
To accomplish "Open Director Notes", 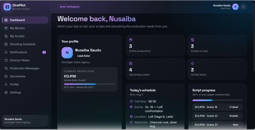I will 25,60.
